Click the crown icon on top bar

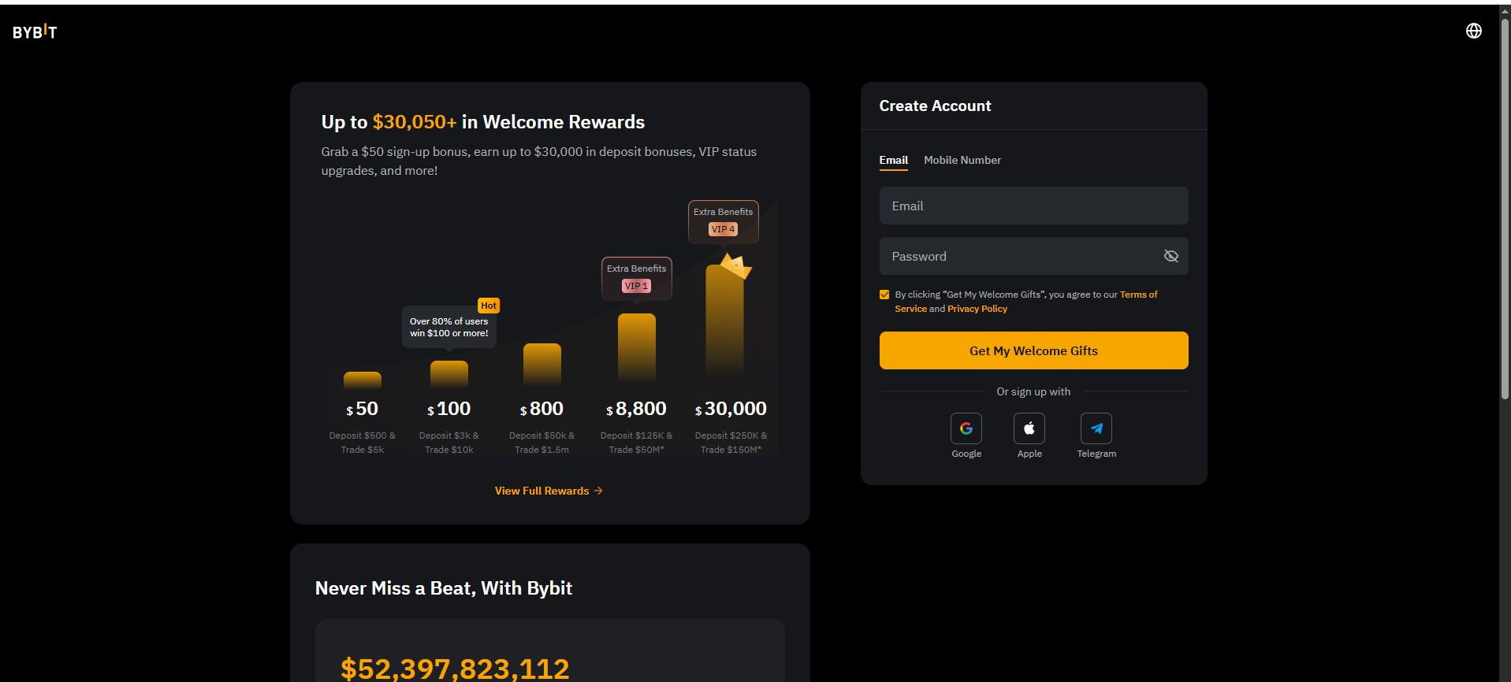(735, 265)
